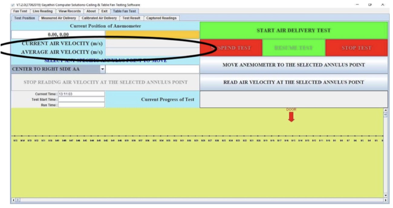The image size is (393, 208).
Task: Click the Exit tab
Action: tap(104, 11)
